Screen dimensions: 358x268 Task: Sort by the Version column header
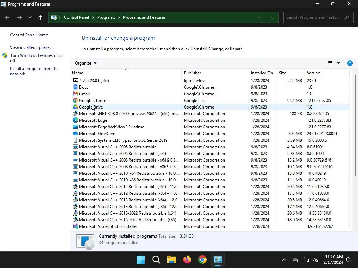coord(327,73)
